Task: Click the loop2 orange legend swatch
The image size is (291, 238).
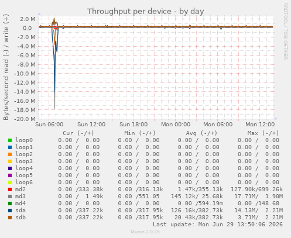Action: tap(10, 154)
